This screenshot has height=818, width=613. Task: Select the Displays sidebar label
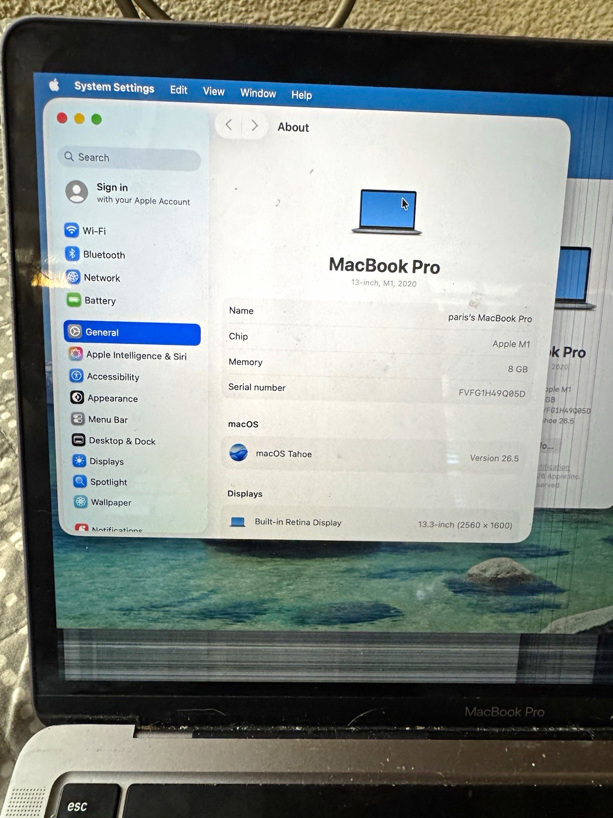[107, 461]
